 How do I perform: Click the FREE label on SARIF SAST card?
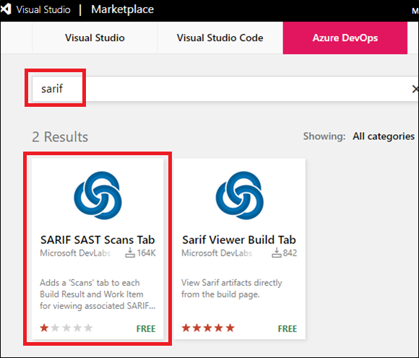[146, 328]
